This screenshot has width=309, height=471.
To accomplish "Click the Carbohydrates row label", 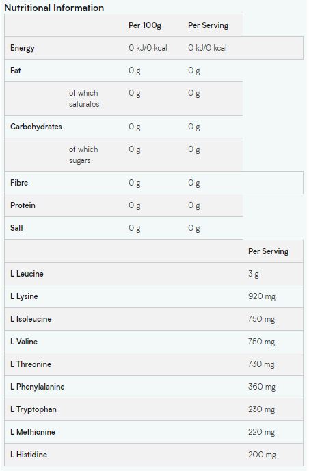I will [x=36, y=127].
